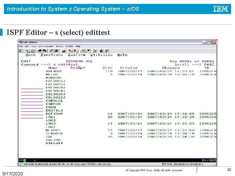Click the Created column header
The height and width of the screenshot is (176, 235).
pos(129,68)
